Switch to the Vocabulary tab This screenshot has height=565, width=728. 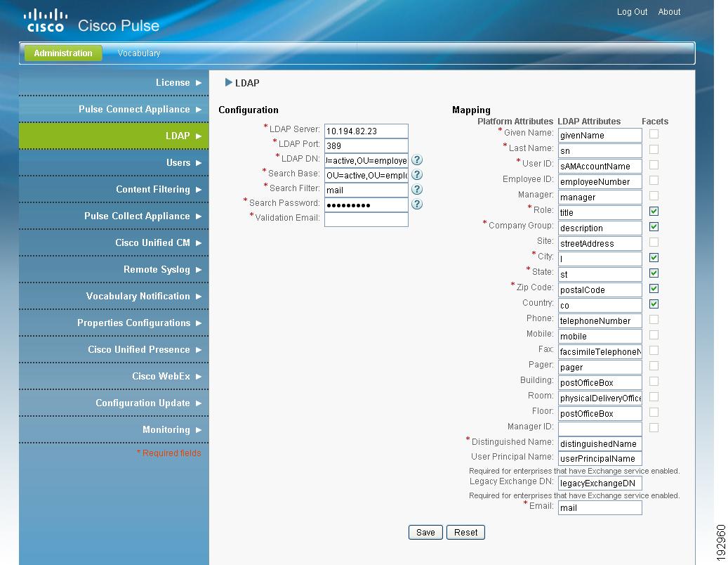(x=138, y=53)
